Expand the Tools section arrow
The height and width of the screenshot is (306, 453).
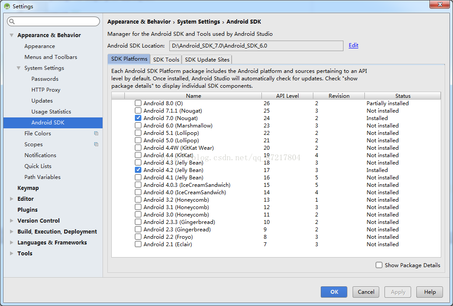pyautogui.click(x=11, y=254)
